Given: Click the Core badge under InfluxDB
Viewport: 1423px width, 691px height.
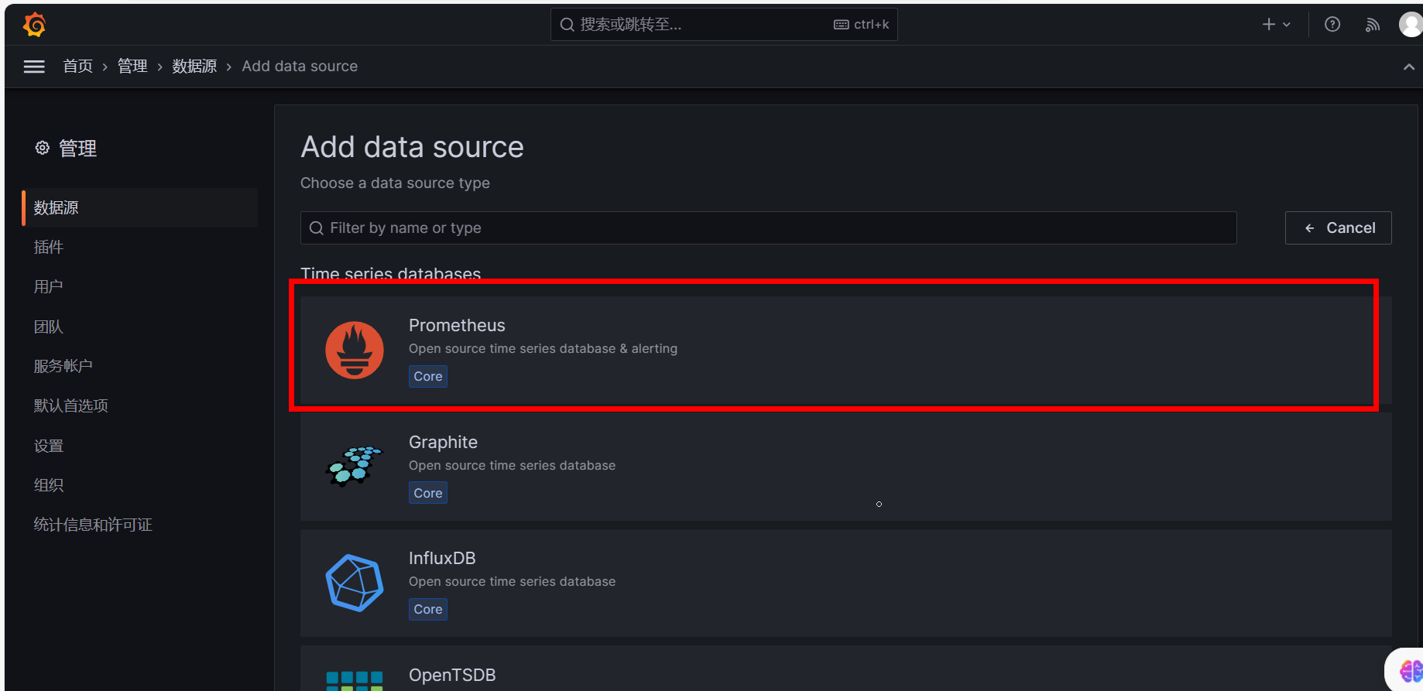Looking at the screenshot, I should (428, 610).
